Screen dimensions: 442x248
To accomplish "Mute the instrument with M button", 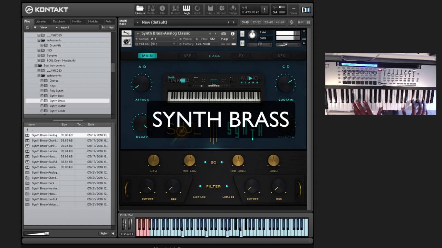I will coord(242,43).
